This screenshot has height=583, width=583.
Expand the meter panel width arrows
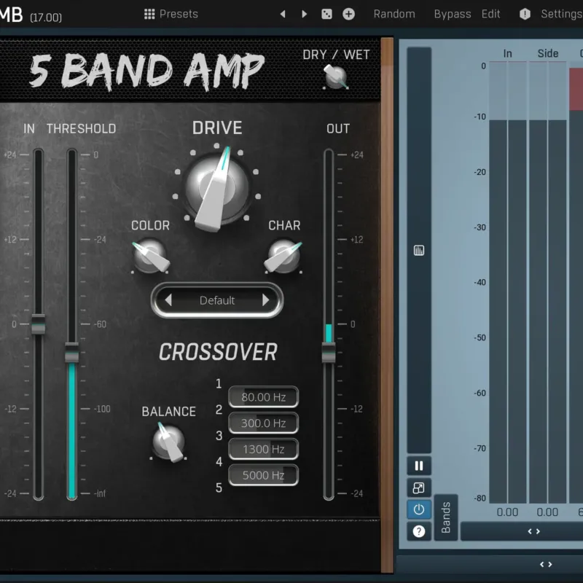pyautogui.click(x=534, y=531)
